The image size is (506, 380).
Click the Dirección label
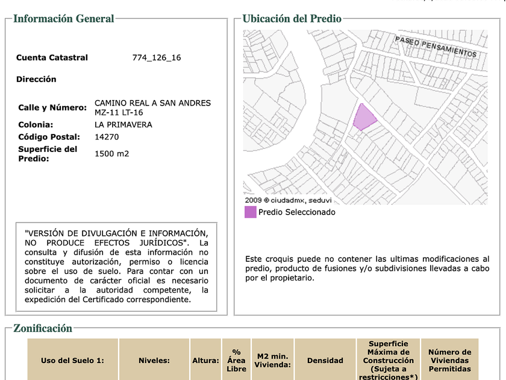(x=36, y=79)
